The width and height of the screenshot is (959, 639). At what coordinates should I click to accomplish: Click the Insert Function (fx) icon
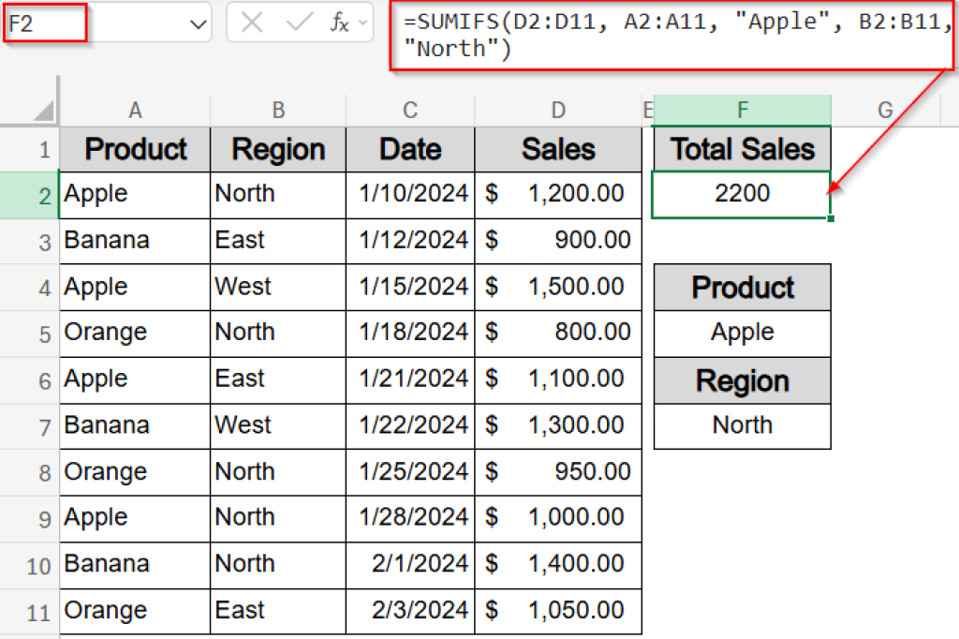pyautogui.click(x=340, y=21)
